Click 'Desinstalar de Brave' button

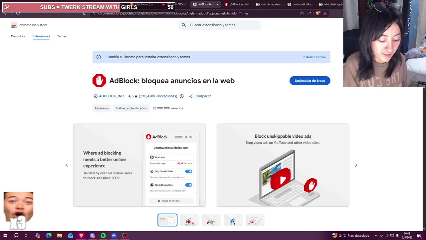pos(310,81)
